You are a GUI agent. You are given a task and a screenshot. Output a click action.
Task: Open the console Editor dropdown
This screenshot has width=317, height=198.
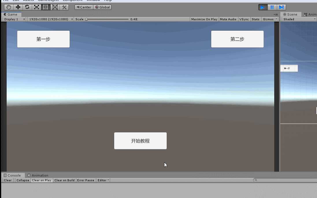(x=103, y=180)
